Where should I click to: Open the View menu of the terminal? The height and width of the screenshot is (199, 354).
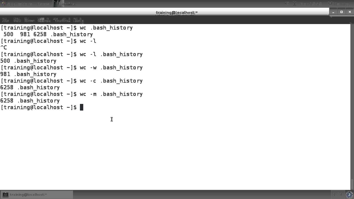pyautogui.click(x=29, y=20)
